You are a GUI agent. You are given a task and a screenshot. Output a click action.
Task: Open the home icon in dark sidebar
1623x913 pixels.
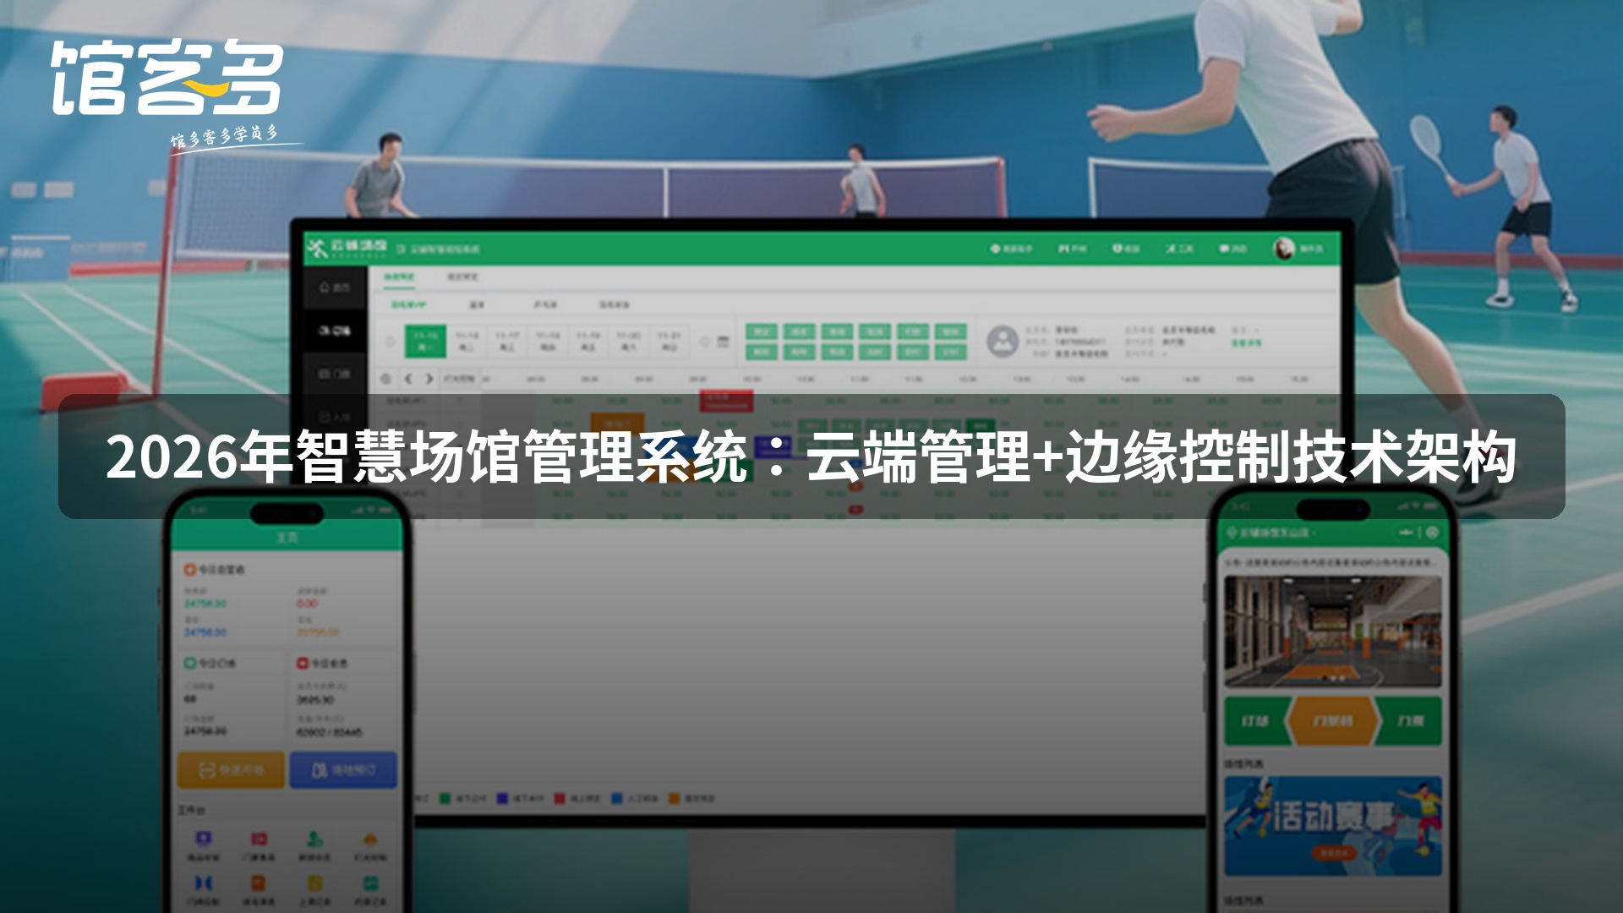click(x=335, y=288)
